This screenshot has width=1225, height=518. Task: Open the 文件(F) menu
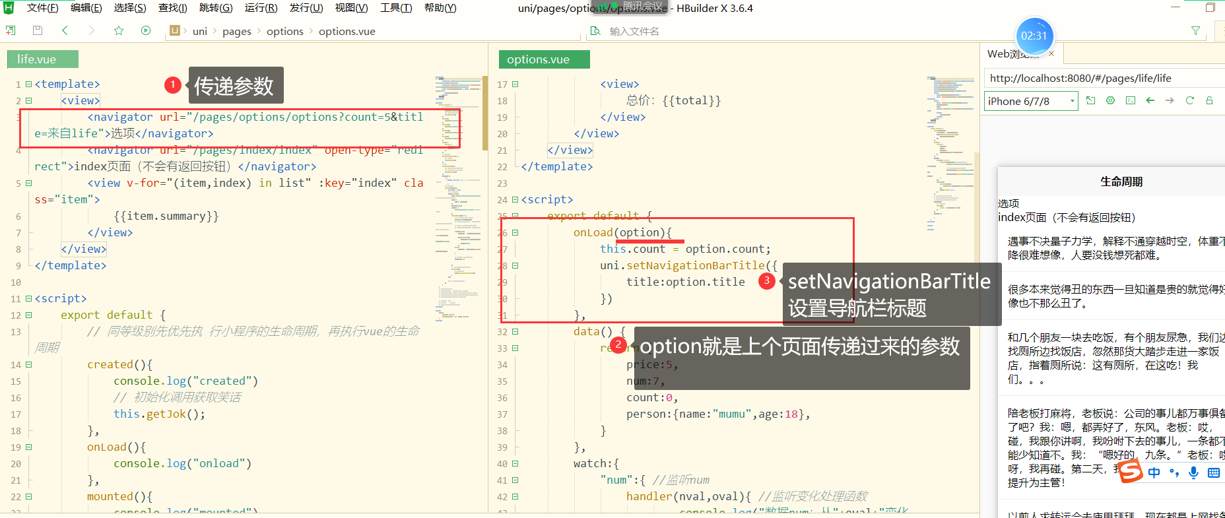tap(43, 8)
